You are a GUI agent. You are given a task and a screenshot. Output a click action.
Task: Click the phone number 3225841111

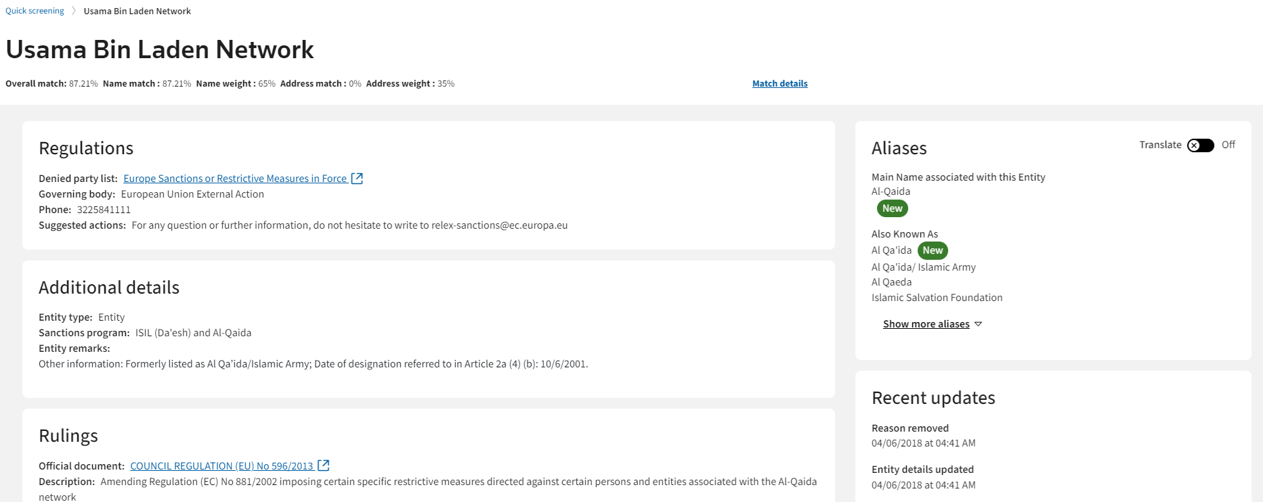pyautogui.click(x=104, y=210)
